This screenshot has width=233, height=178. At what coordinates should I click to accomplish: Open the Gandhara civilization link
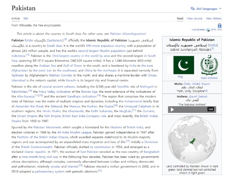82,97
